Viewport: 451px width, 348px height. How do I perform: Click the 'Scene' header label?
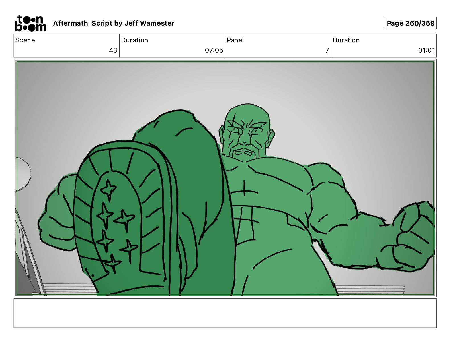coord(25,40)
